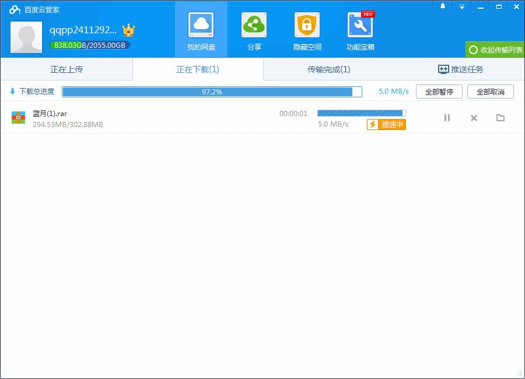Collapse transfer list via 收起传输列表
This screenshot has height=379, width=525.
pyautogui.click(x=495, y=50)
